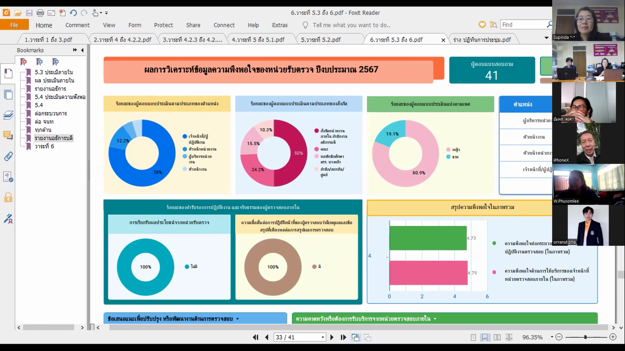Open the Layers panel in sidebar

(8, 115)
